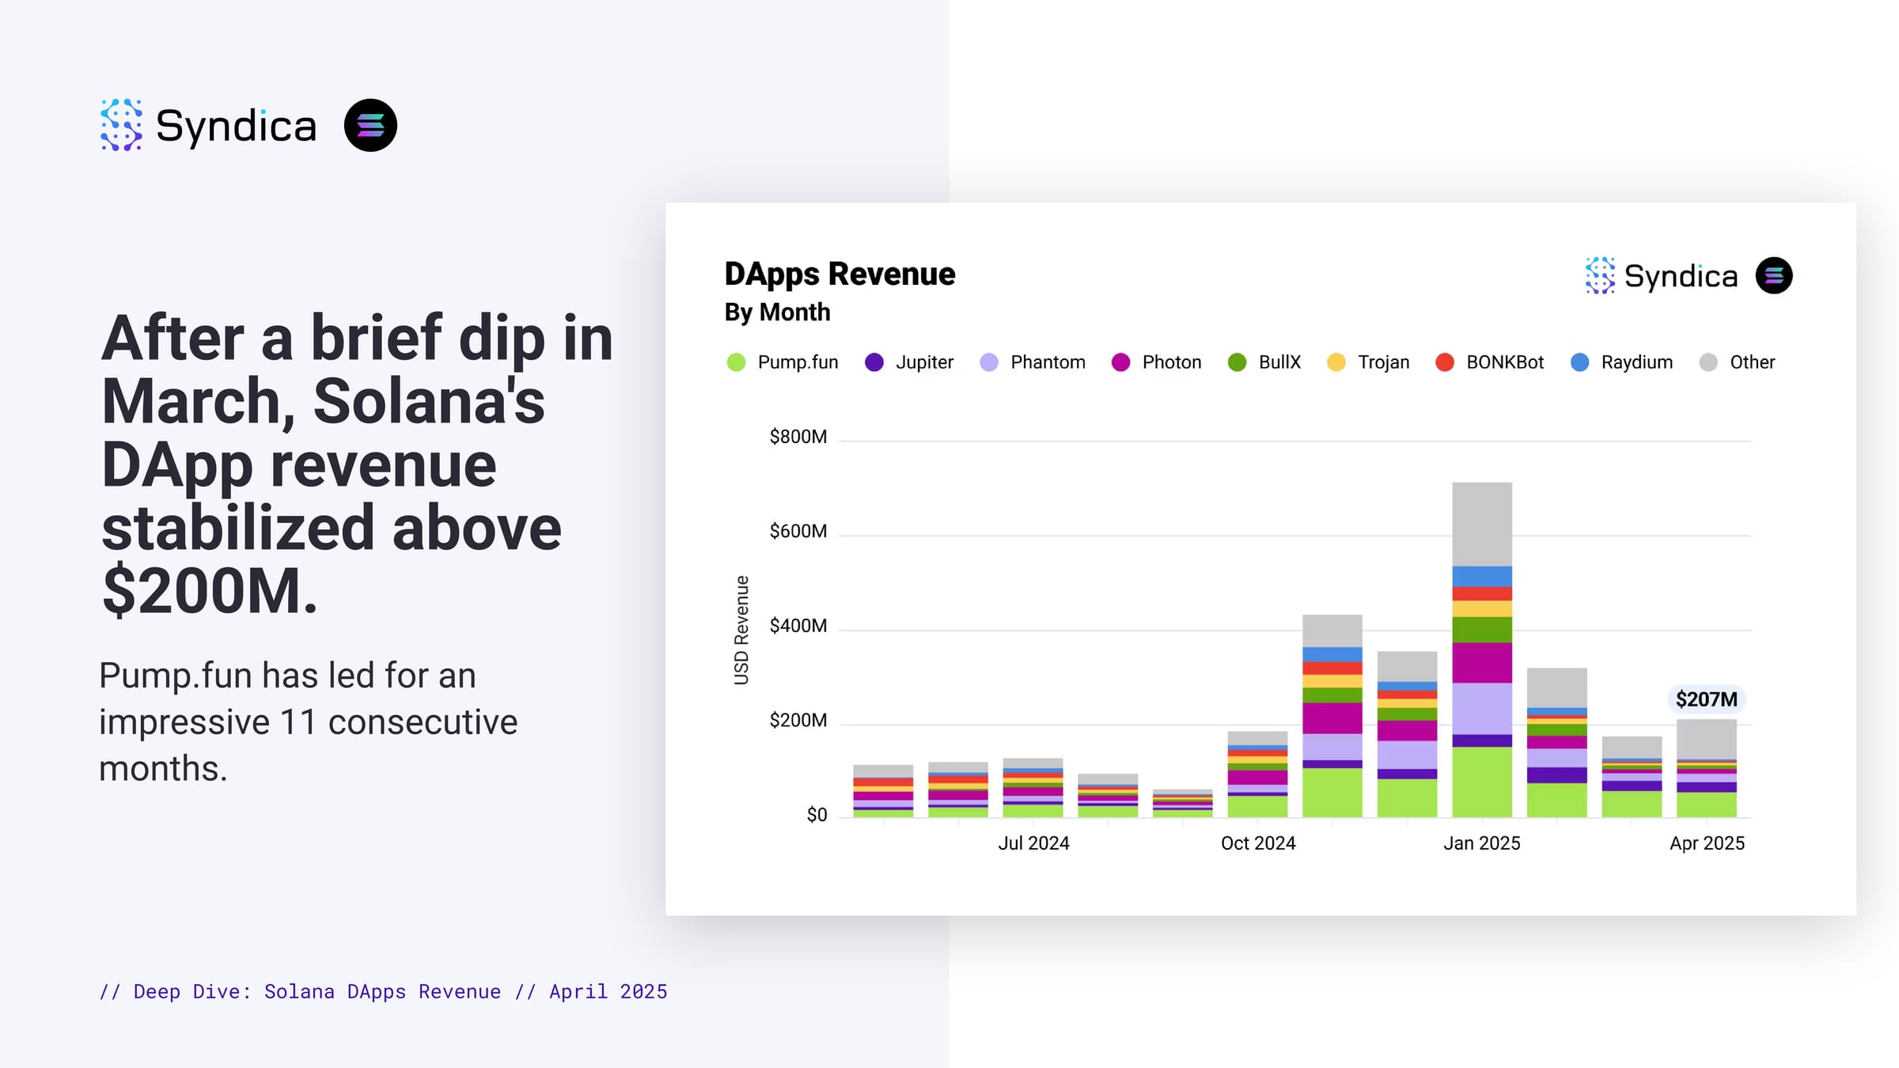The width and height of the screenshot is (1899, 1068).
Task: Select the Pump.fun legend color dot
Action: pos(736,362)
